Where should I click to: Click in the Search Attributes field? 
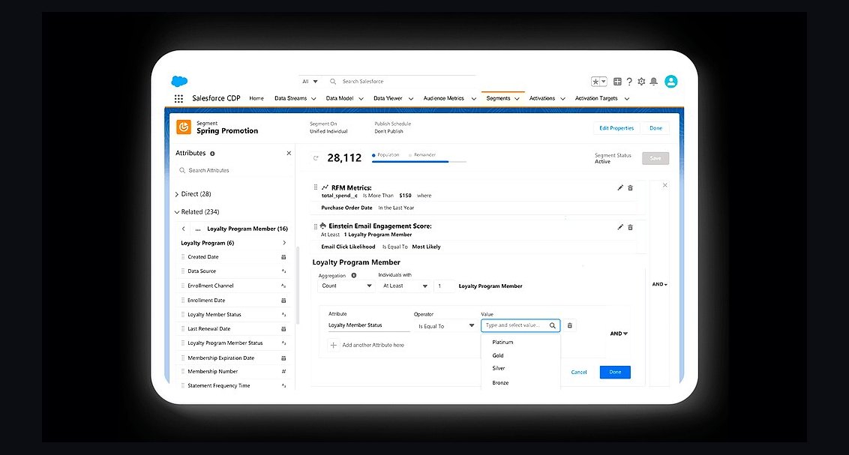click(x=234, y=170)
